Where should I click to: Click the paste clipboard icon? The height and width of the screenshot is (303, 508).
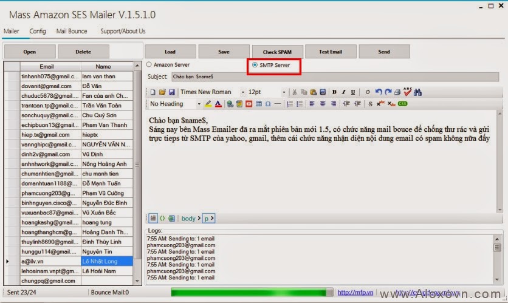point(313,92)
